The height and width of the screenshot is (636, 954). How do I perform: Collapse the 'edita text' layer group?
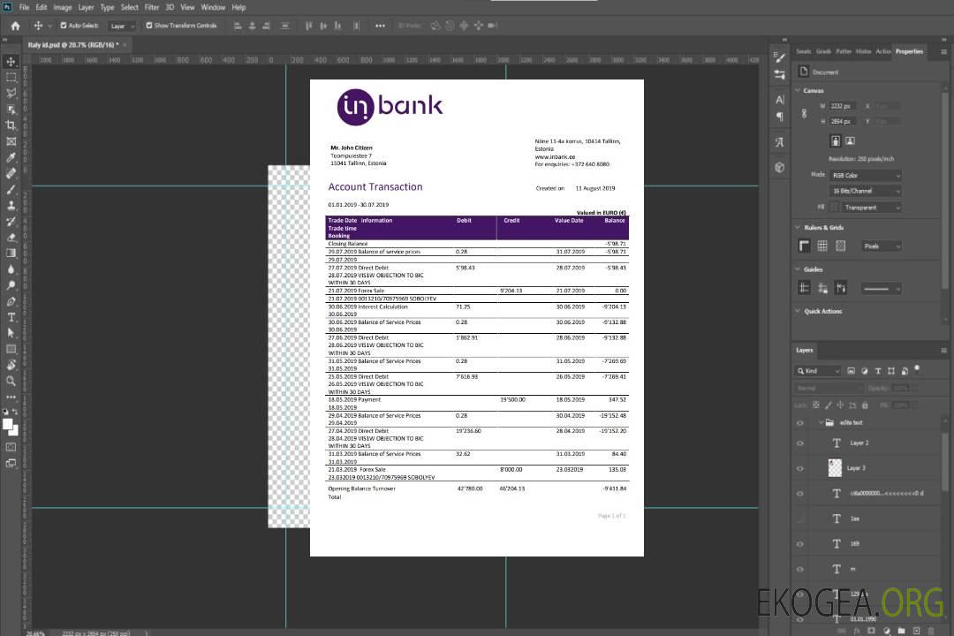tap(821, 422)
